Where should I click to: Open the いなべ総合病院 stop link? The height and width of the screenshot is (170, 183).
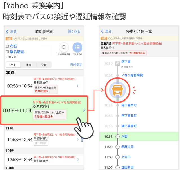coord(132,75)
